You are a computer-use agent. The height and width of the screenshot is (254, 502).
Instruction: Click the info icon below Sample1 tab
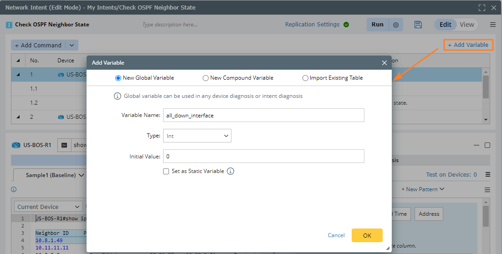click(14, 189)
